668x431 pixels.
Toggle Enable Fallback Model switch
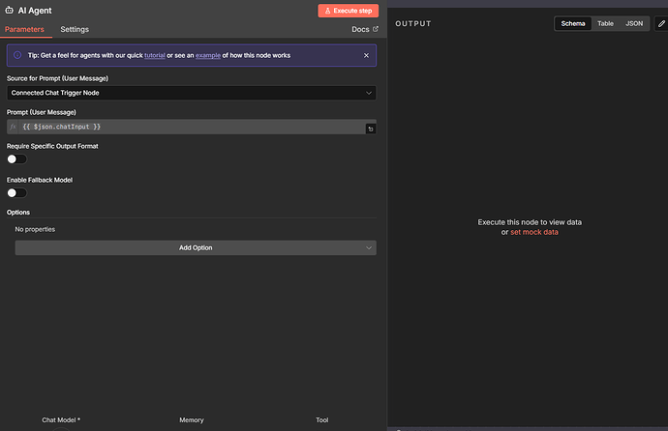pyautogui.click(x=16, y=193)
